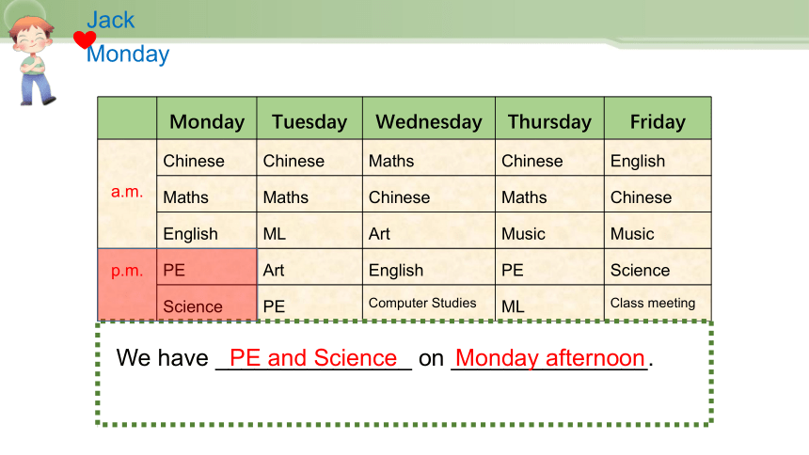Screen dimensions: 809x455
Task: Click the a.m. row label
Action: (127, 192)
